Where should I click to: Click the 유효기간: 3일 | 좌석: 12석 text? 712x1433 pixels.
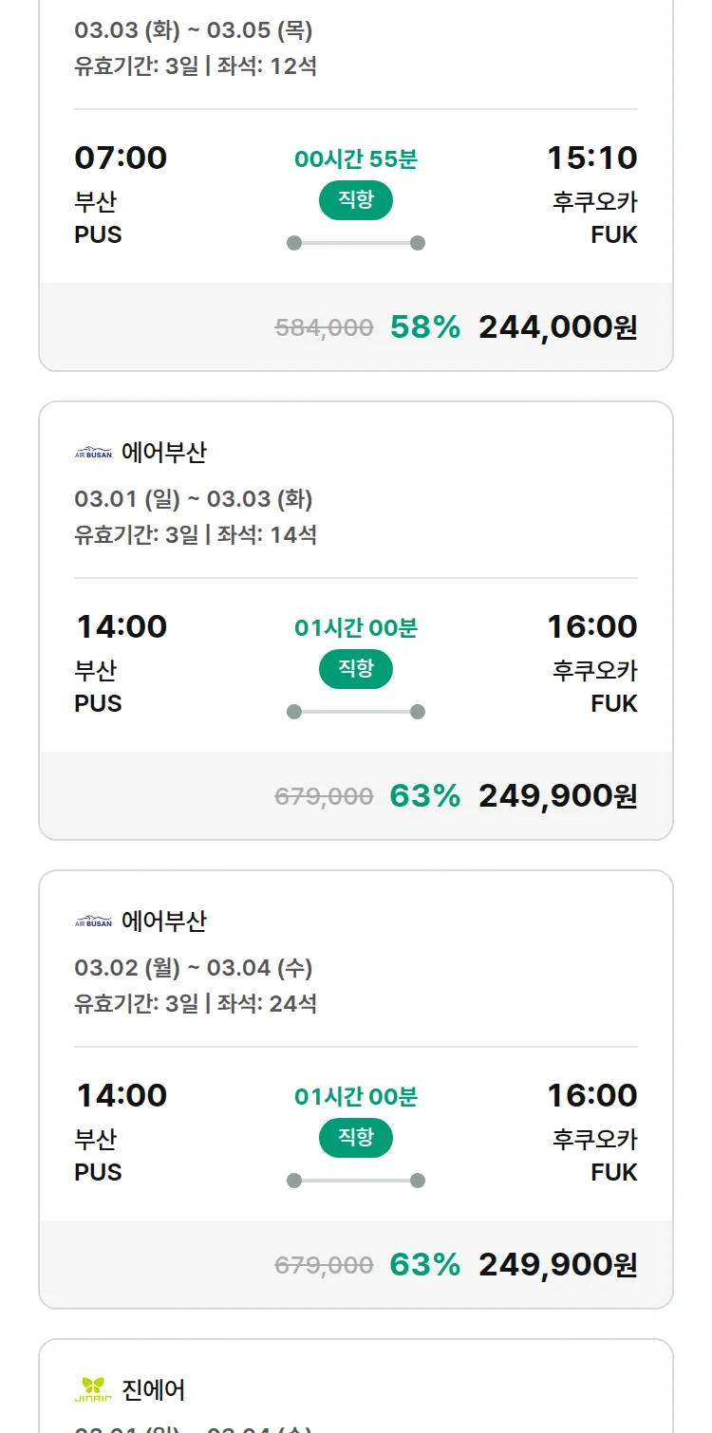point(196,66)
